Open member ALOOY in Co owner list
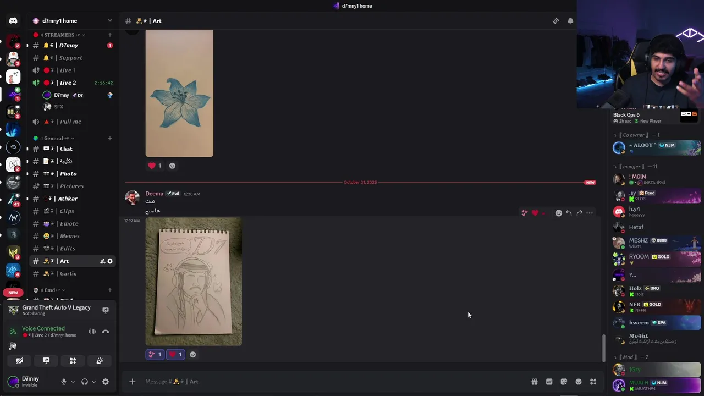 657,147
